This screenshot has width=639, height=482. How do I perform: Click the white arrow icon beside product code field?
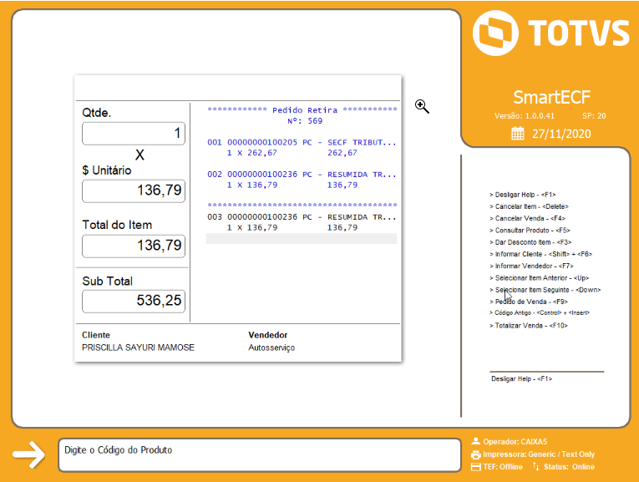click(28, 454)
